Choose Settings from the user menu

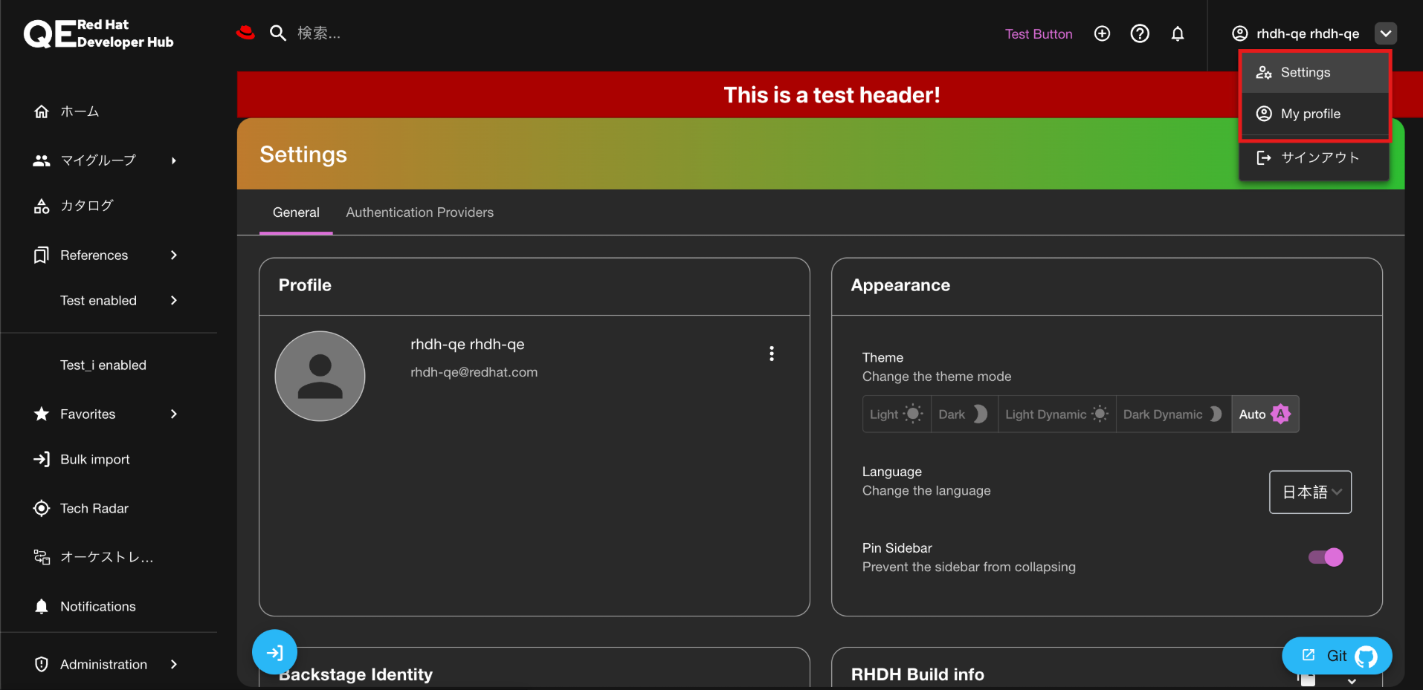(1314, 72)
